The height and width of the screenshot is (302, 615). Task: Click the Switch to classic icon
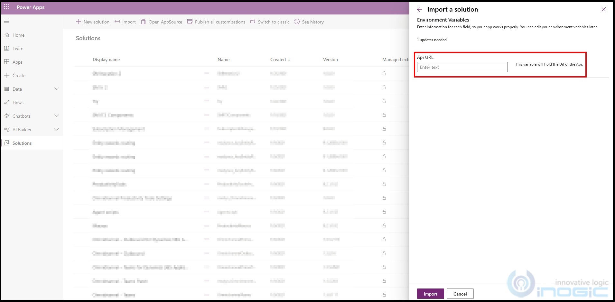(253, 22)
